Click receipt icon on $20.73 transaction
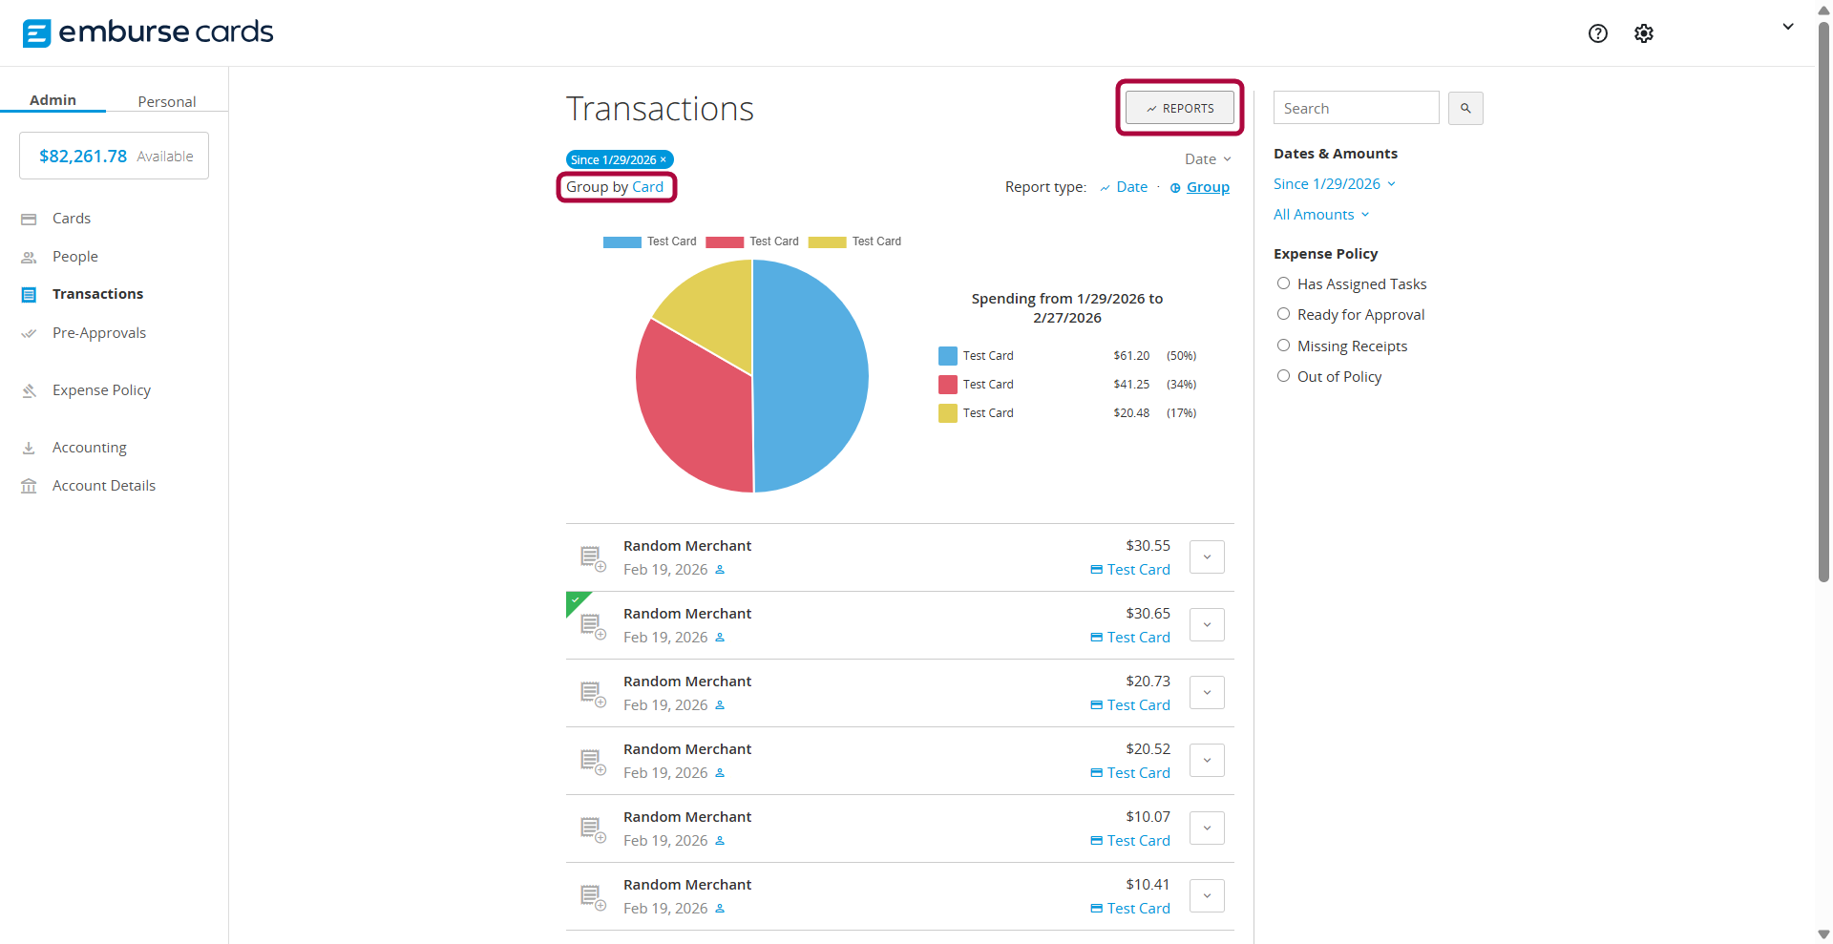1833x944 pixels. [593, 694]
